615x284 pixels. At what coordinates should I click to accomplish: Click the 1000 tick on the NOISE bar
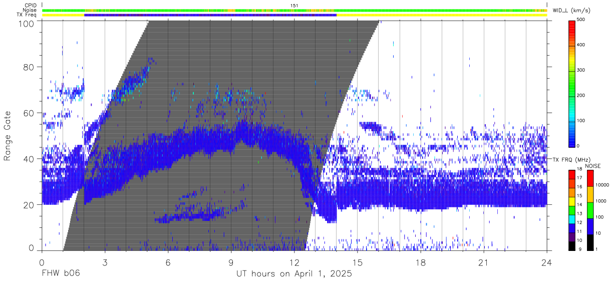tap(601, 201)
